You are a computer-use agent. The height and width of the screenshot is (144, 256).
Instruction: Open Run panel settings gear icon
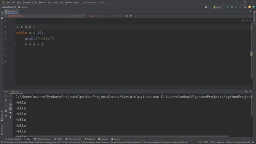(246, 92)
